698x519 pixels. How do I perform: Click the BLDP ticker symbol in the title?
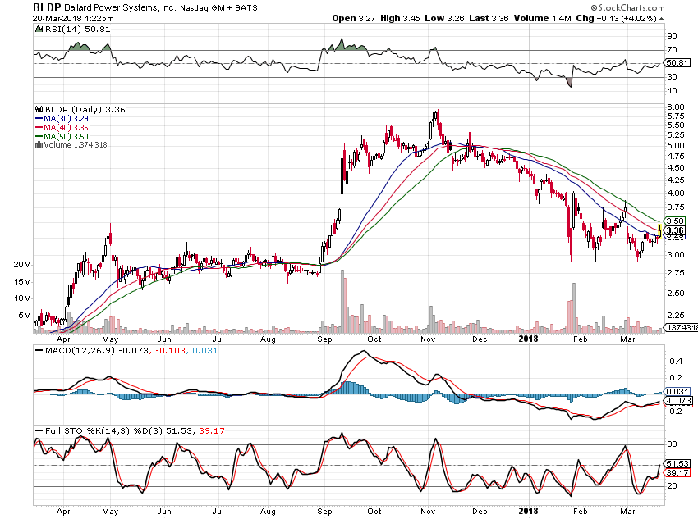coord(47,7)
